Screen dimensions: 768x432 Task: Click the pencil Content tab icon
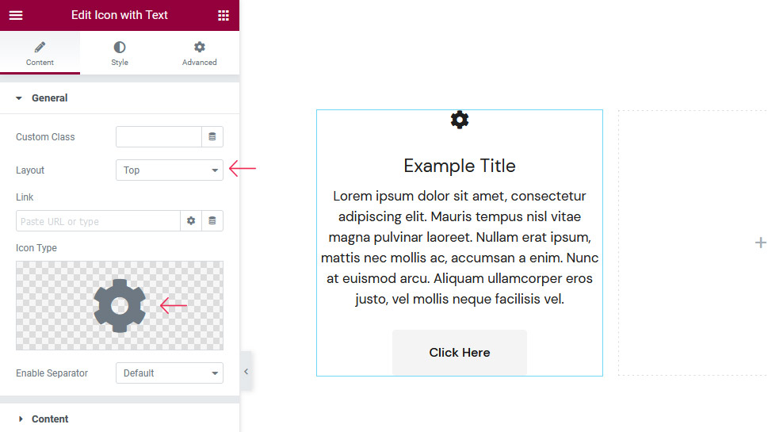(x=40, y=47)
